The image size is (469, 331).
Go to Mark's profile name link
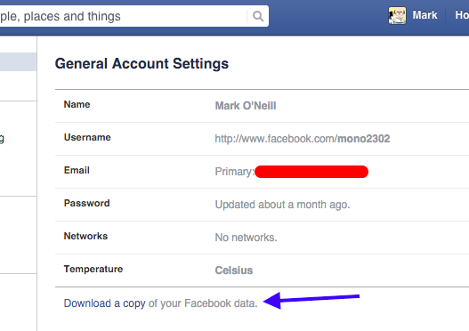click(x=425, y=15)
